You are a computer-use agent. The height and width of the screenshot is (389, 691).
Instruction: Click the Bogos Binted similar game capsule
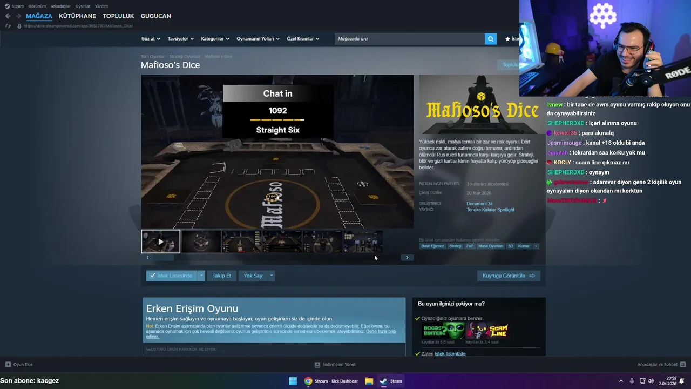[x=443, y=331]
